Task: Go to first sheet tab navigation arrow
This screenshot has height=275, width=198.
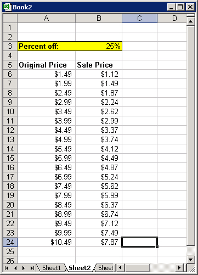Action: pos(7,268)
